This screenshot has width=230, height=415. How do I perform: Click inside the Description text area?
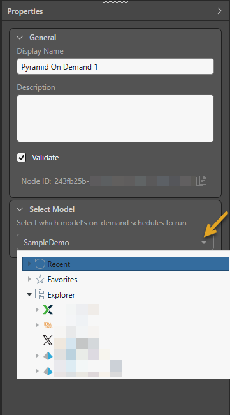point(115,118)
